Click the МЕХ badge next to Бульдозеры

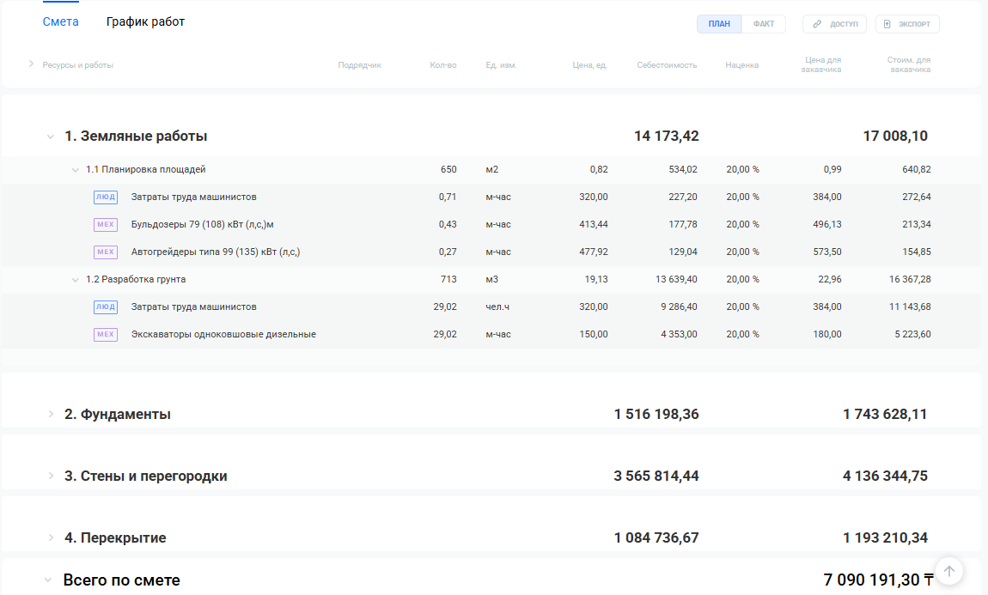[105, 225]
